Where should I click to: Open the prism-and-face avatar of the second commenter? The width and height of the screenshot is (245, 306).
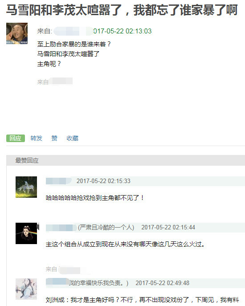pos(26,233)
